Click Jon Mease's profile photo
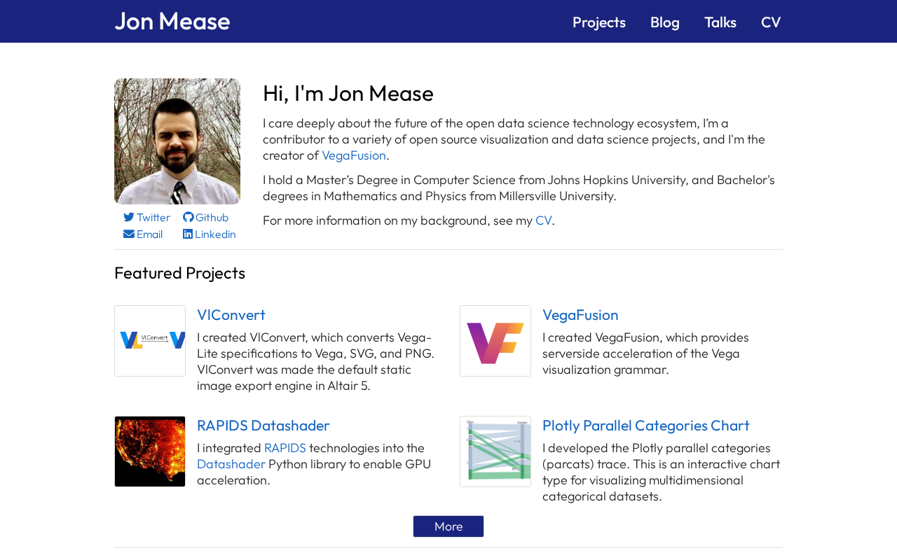897x560 pixels. pyautogui.click(x=177, y=141)
